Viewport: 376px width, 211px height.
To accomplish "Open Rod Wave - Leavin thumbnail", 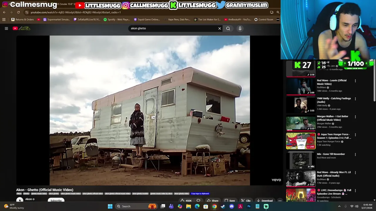I will [301, 86].
